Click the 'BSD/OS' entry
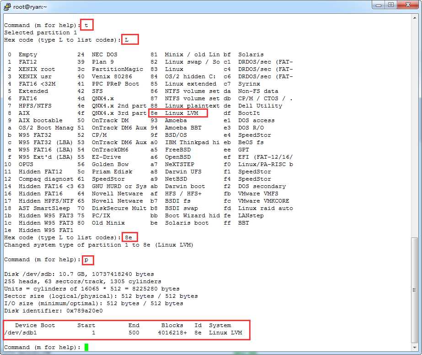The width and height of the screenshot is (422, 355). (176, 135)
